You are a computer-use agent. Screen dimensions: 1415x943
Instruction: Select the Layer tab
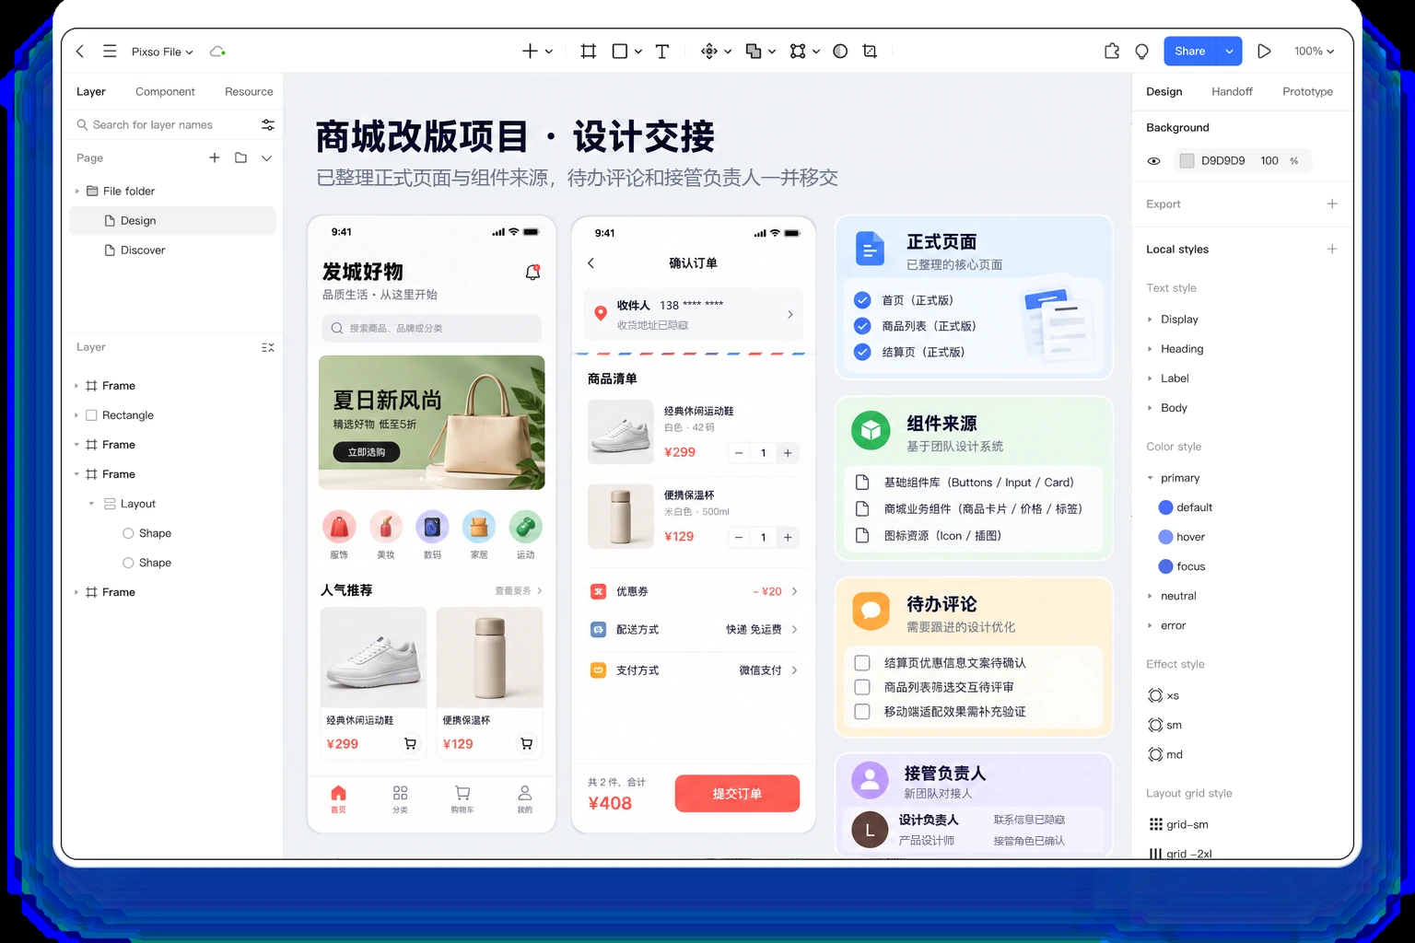point(91,92)
